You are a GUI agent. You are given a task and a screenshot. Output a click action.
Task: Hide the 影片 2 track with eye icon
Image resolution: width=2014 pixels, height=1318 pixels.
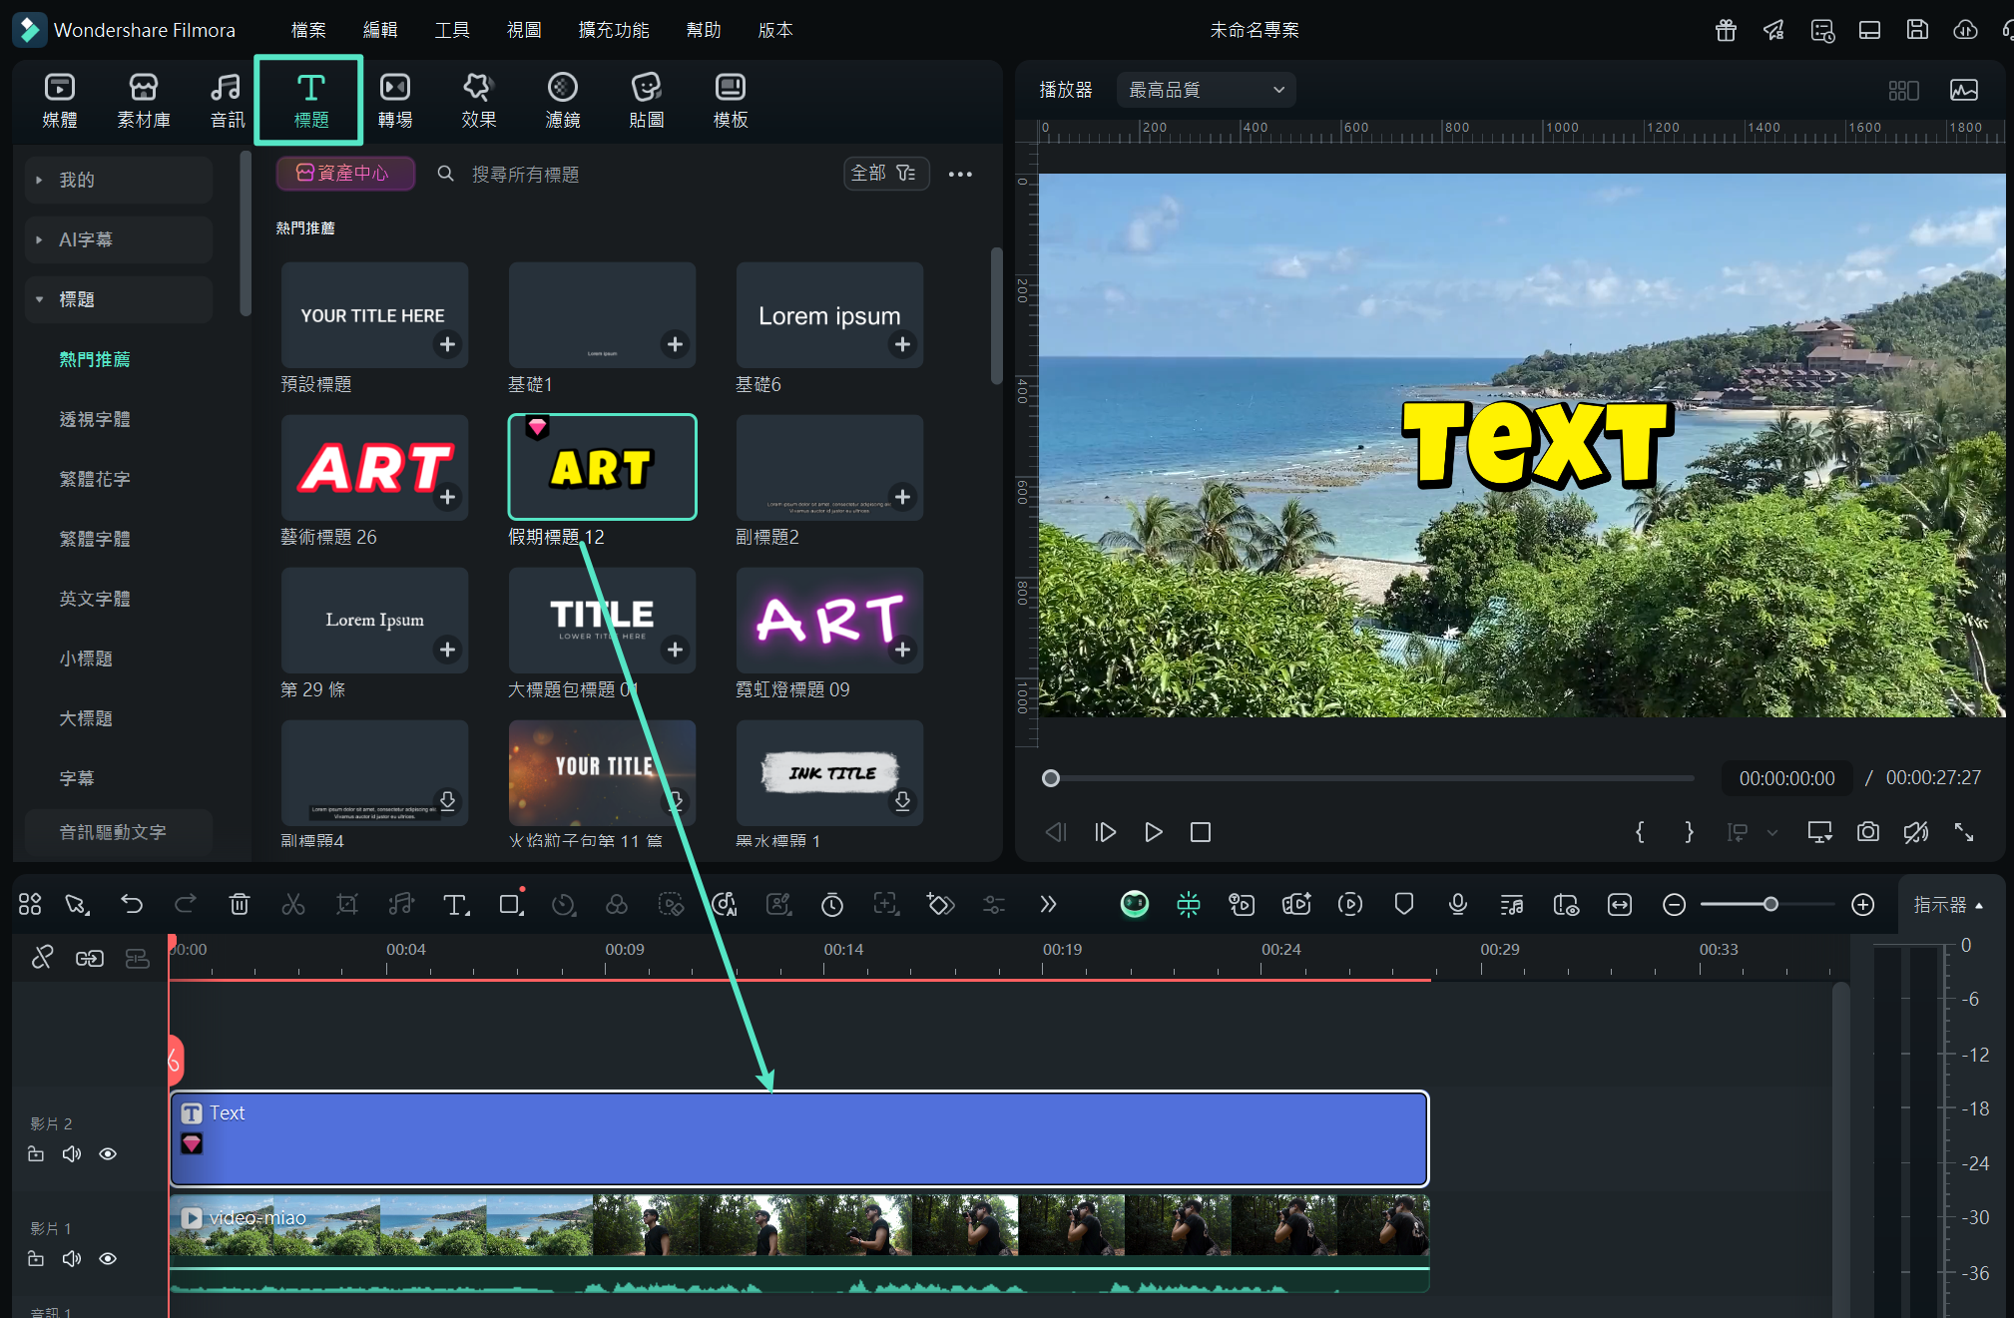[x=108, y=1154]
